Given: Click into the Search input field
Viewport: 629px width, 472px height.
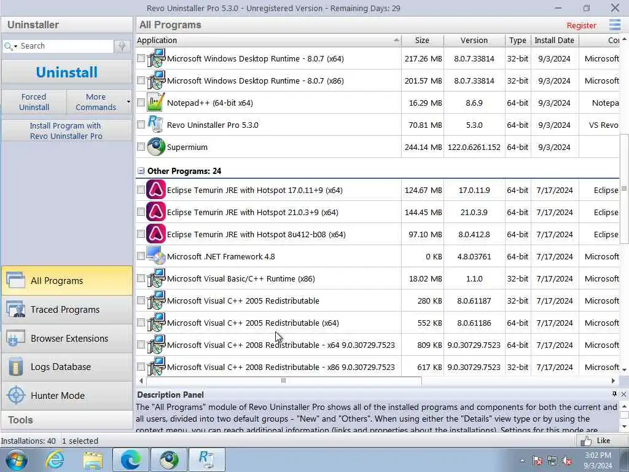Looking at the screenshot, I should point(66,46).
